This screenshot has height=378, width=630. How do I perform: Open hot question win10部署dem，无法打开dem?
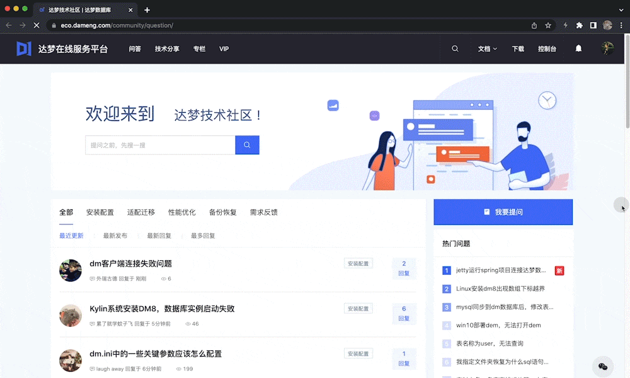pyautogui.click(x=498, y=325)
